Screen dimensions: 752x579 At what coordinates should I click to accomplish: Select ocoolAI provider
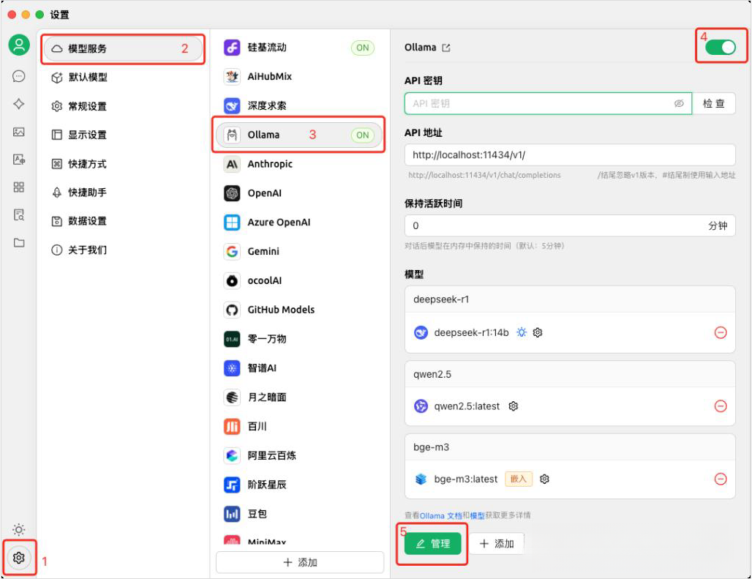coord(299,280)
